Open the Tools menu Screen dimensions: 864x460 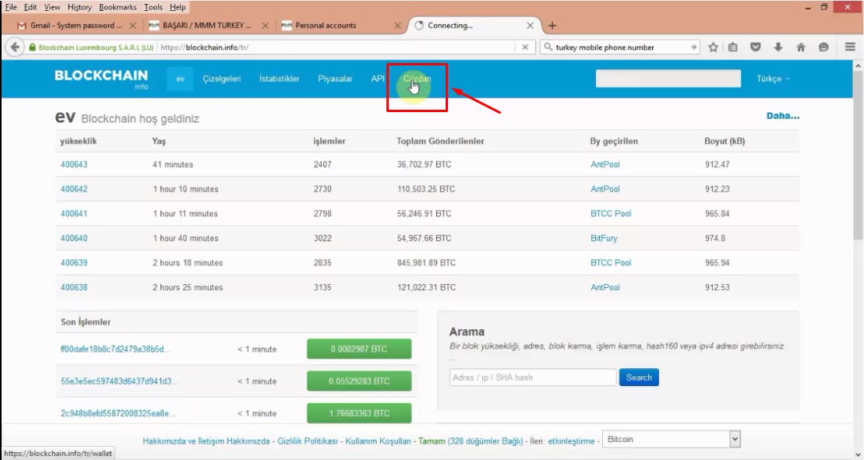[x=153, y=7]
